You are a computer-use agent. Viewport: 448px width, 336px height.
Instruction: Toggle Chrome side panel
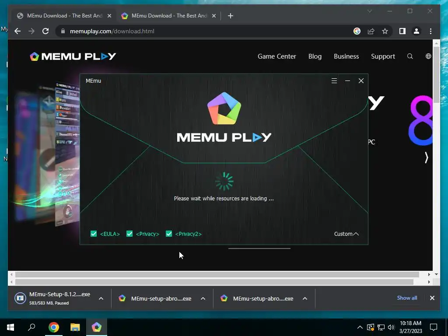(402, 31)
